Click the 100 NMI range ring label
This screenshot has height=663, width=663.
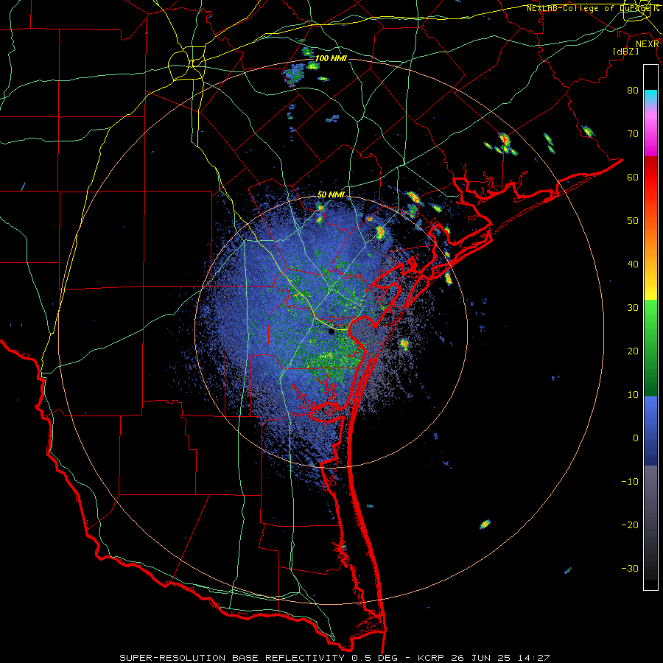(331, 58)
